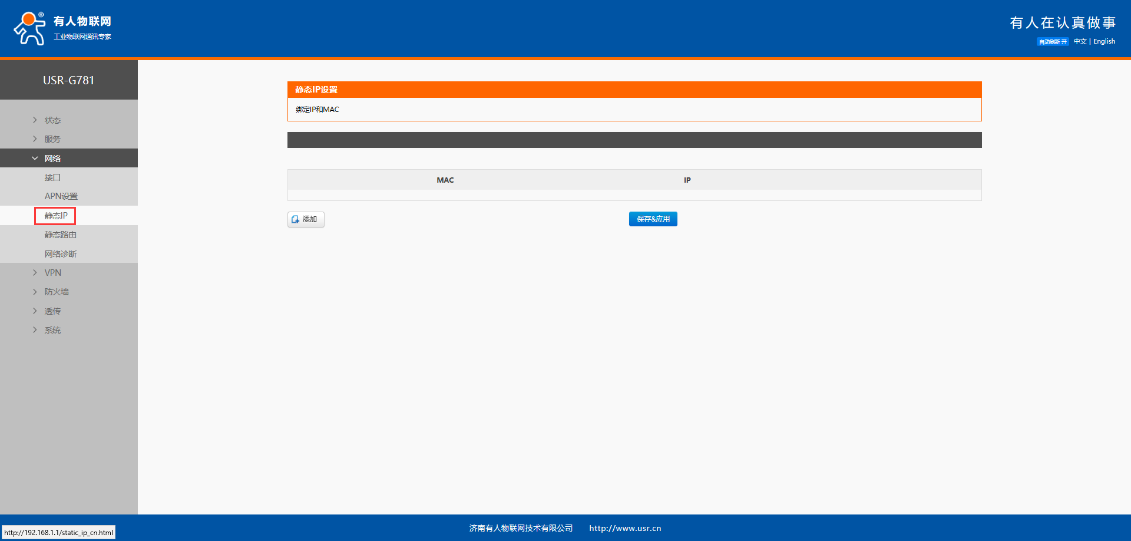
Task: Expand the VPN sidebar section
Action: coord(52,273)
